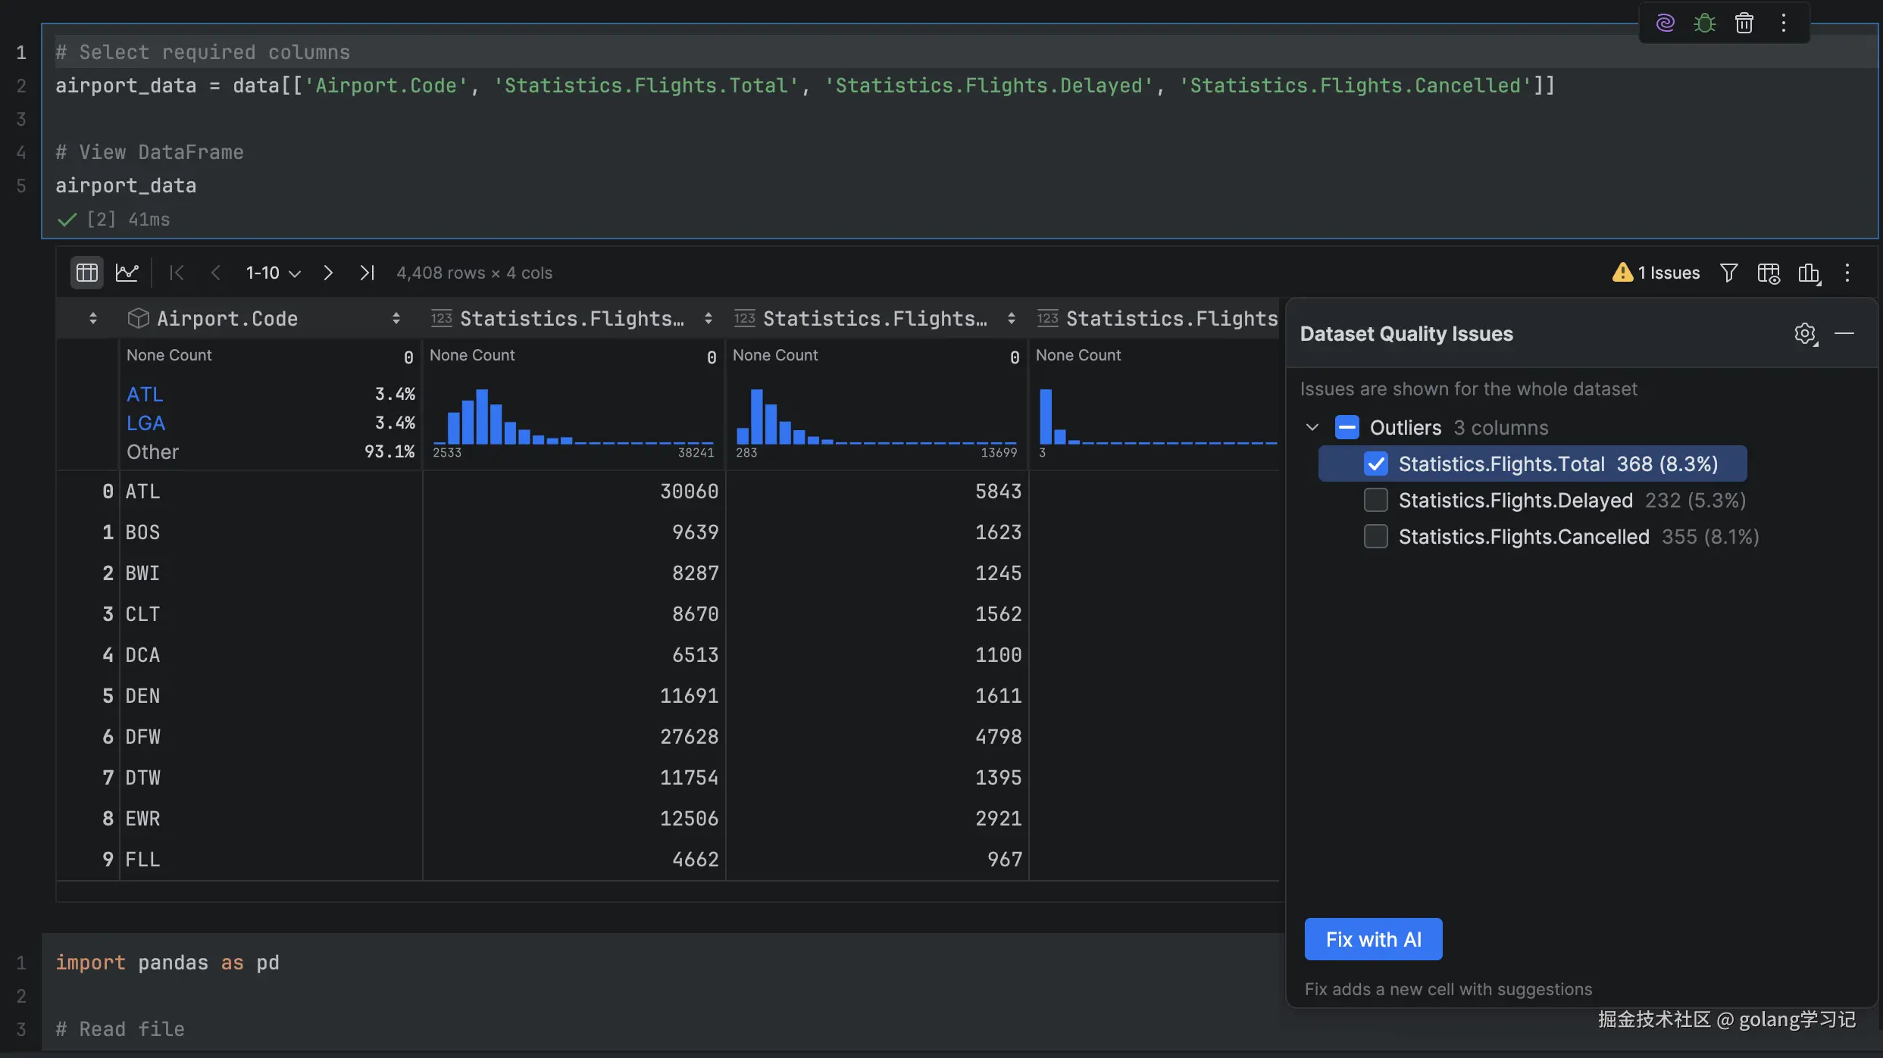1883x1058 pixels.
Task: Open table output more options menu
Action: pyautogui.click(x=1847, y=273)
